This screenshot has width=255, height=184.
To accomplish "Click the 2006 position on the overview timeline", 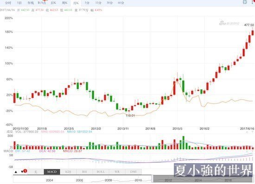I will pos(79,180).
